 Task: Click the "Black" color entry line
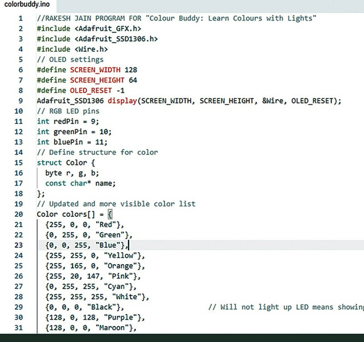(x=85, y=307)
